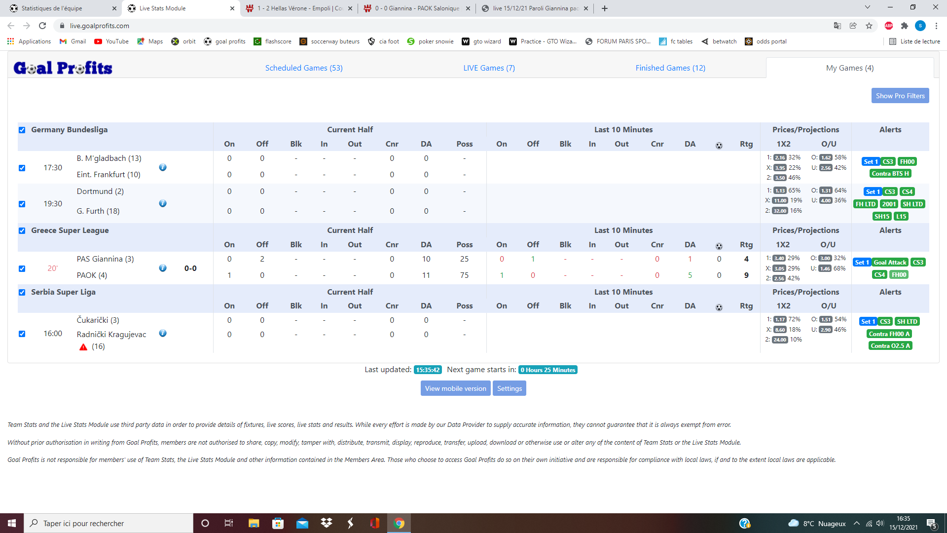Uncheck the 17:30 M'gladbach match checkbox
947x533 pixels.
[22, 168]
